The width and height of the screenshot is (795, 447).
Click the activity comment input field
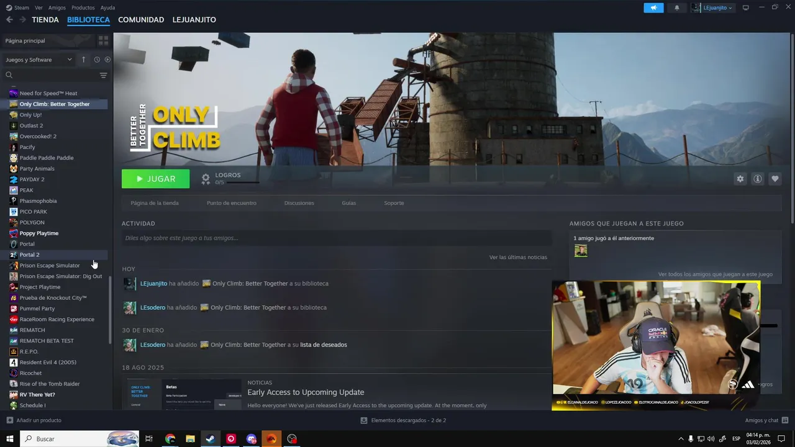(x=337, y=238)
